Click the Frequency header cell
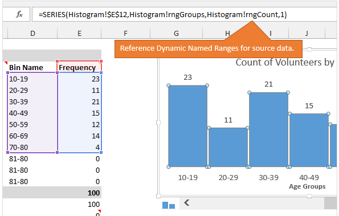Viewport: 339px width, 216px height. click(x=79, y=67)
